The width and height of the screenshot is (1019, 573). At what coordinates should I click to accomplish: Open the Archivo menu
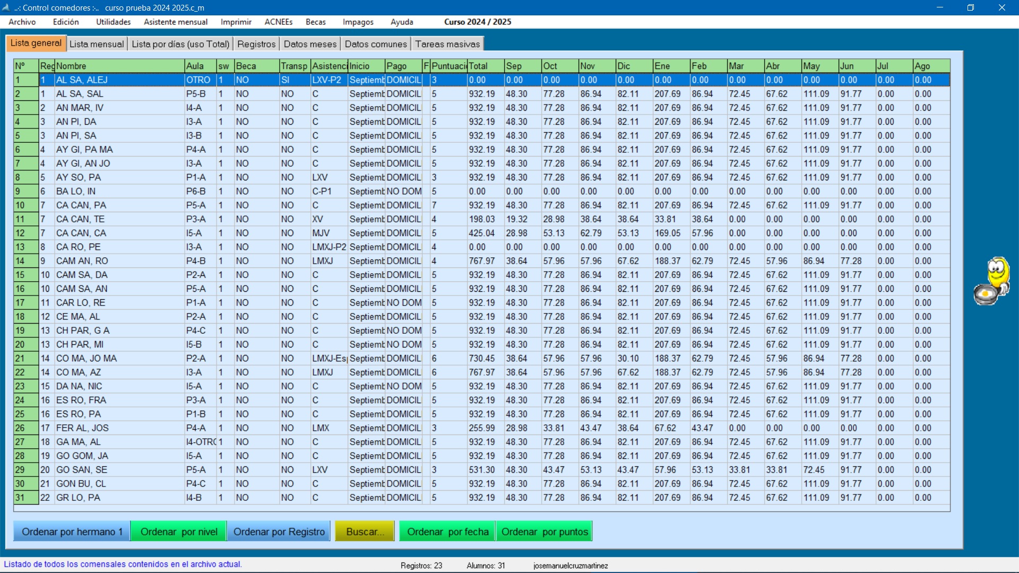pyautogui.click(x=22, y=22)
